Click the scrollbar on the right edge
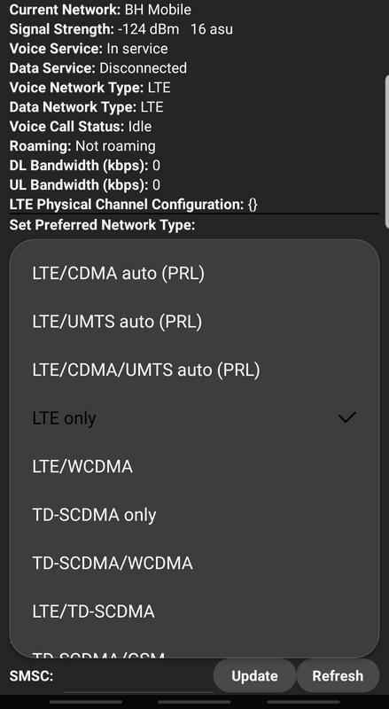This screenshot has height=709, width=389. click(386, 152)
